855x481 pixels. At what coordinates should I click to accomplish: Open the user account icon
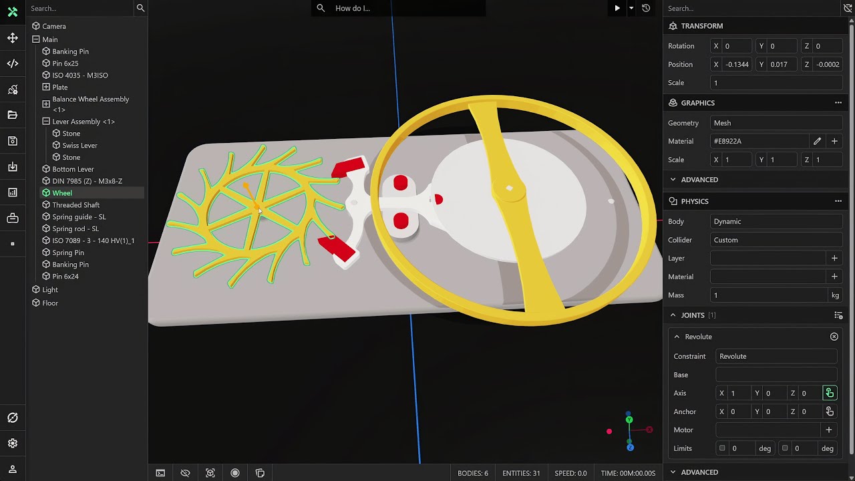click(13, 469)
